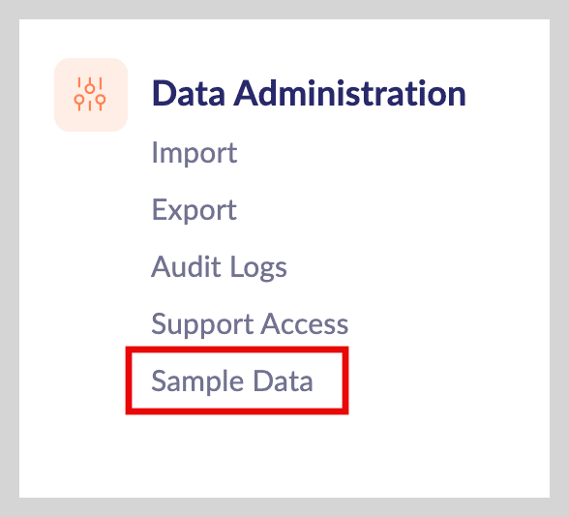
Task: Open the Import link
Action: point(195,153)
